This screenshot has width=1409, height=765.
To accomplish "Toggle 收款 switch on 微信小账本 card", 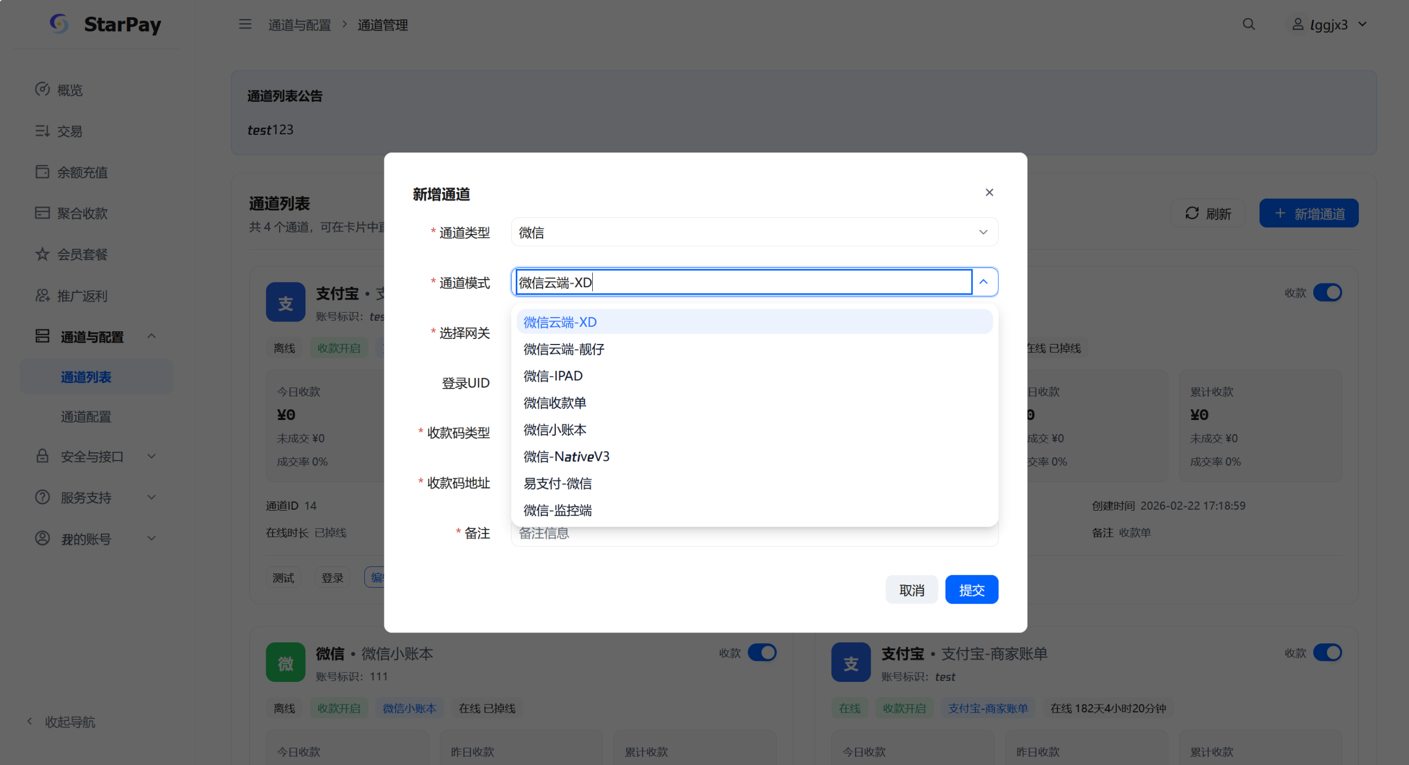I will click(762, 653).
